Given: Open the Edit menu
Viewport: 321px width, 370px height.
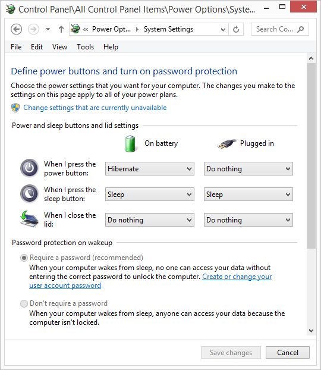Looking at the screenshot, I should point(37,47).
